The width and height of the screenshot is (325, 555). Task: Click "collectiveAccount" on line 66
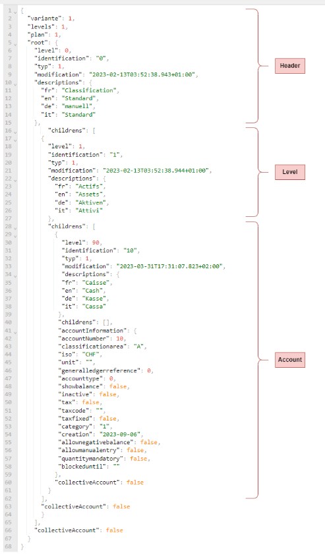67,530
